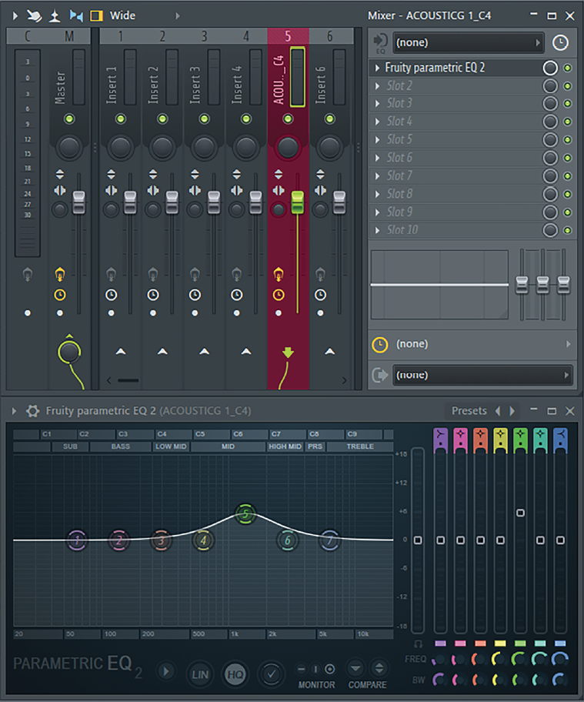Select the Insert 6 mixer track
Screen dimensions: 584x702
coord(320,85)
